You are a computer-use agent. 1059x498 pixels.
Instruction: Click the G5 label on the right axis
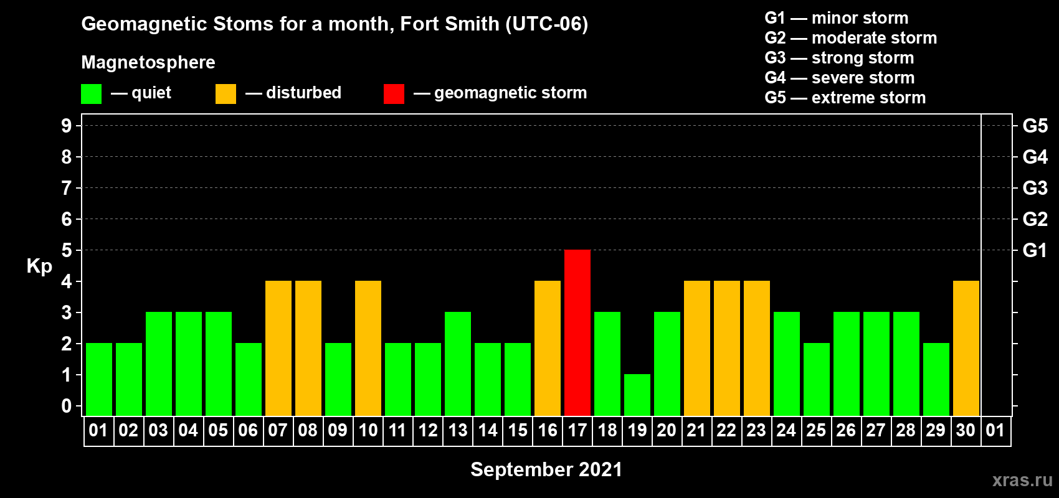[1035, 126]
